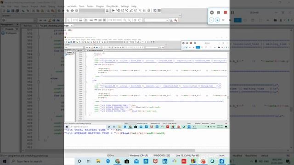Toggle the mouse cursor highlight circle in recorder
This screenshot has height=165, width=294.
point(217,20)
